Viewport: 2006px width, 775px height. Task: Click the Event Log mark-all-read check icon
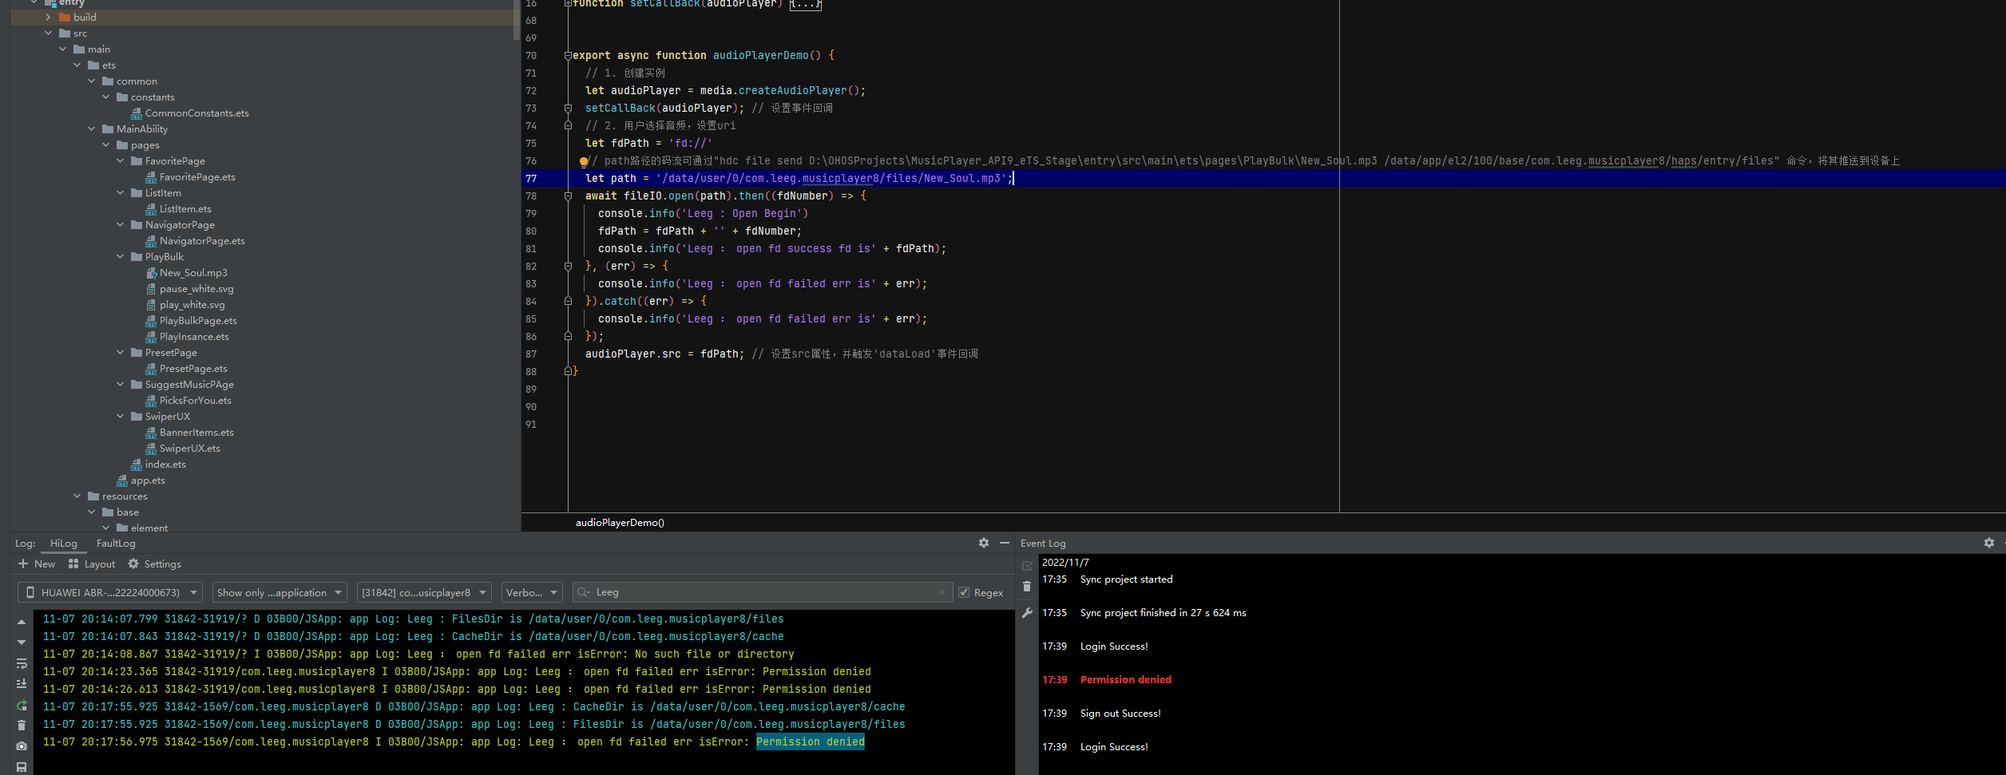(x=1027, y=566)
